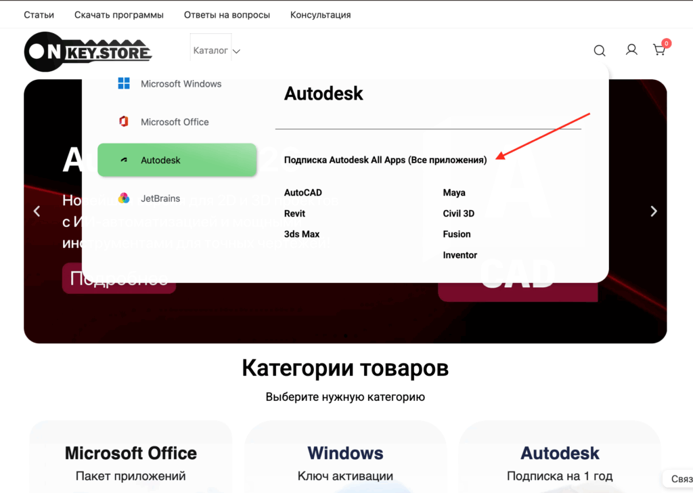This screenshot has height=493, width=693.
Task: Click the search magnifier icon
Action: (599, 50)
